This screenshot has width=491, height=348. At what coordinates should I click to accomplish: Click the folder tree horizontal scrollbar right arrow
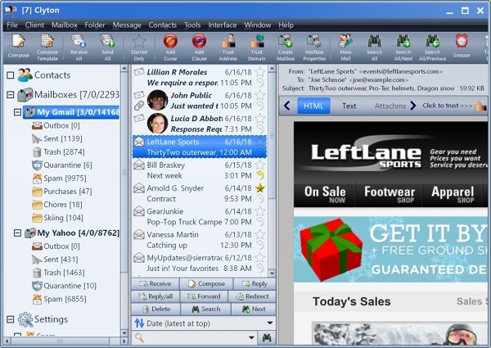coord(124,341)
